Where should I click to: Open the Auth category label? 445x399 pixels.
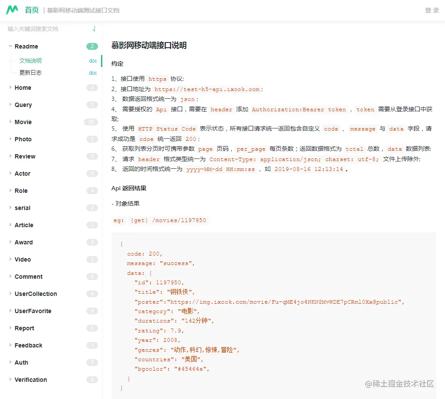(x=21, y=362)
